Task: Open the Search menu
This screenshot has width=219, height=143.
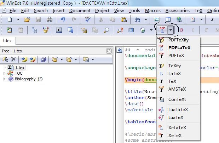Action: pyautogui.click(x=41, y=11)
